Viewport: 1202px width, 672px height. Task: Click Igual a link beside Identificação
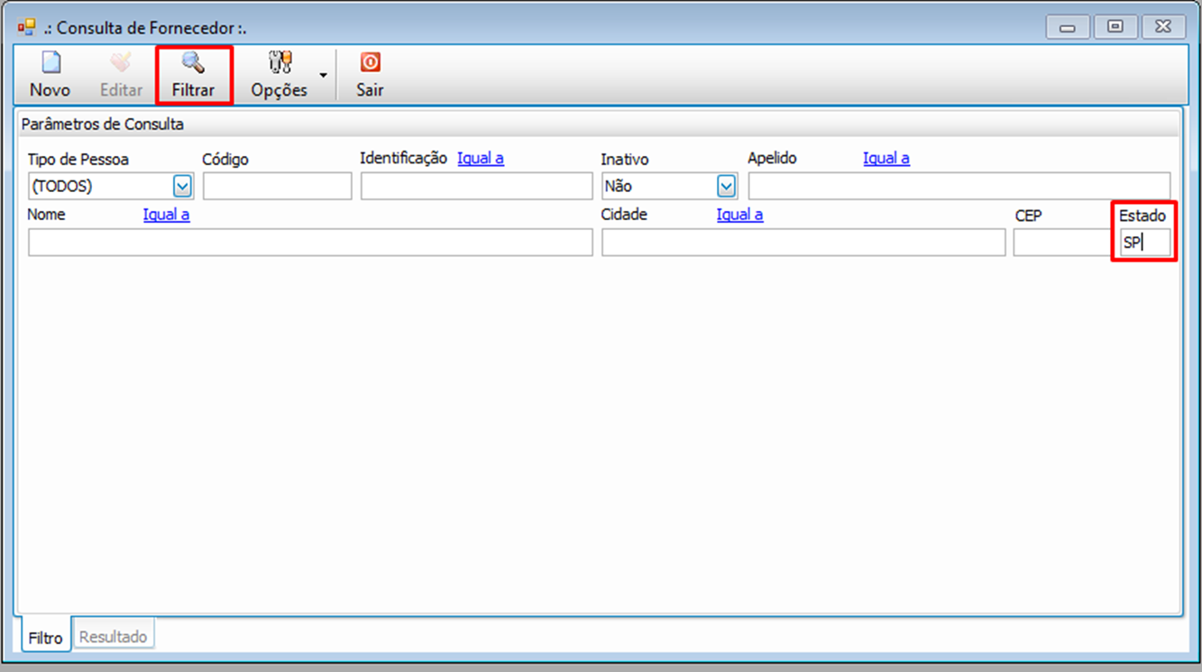click(x=481, y=158)
